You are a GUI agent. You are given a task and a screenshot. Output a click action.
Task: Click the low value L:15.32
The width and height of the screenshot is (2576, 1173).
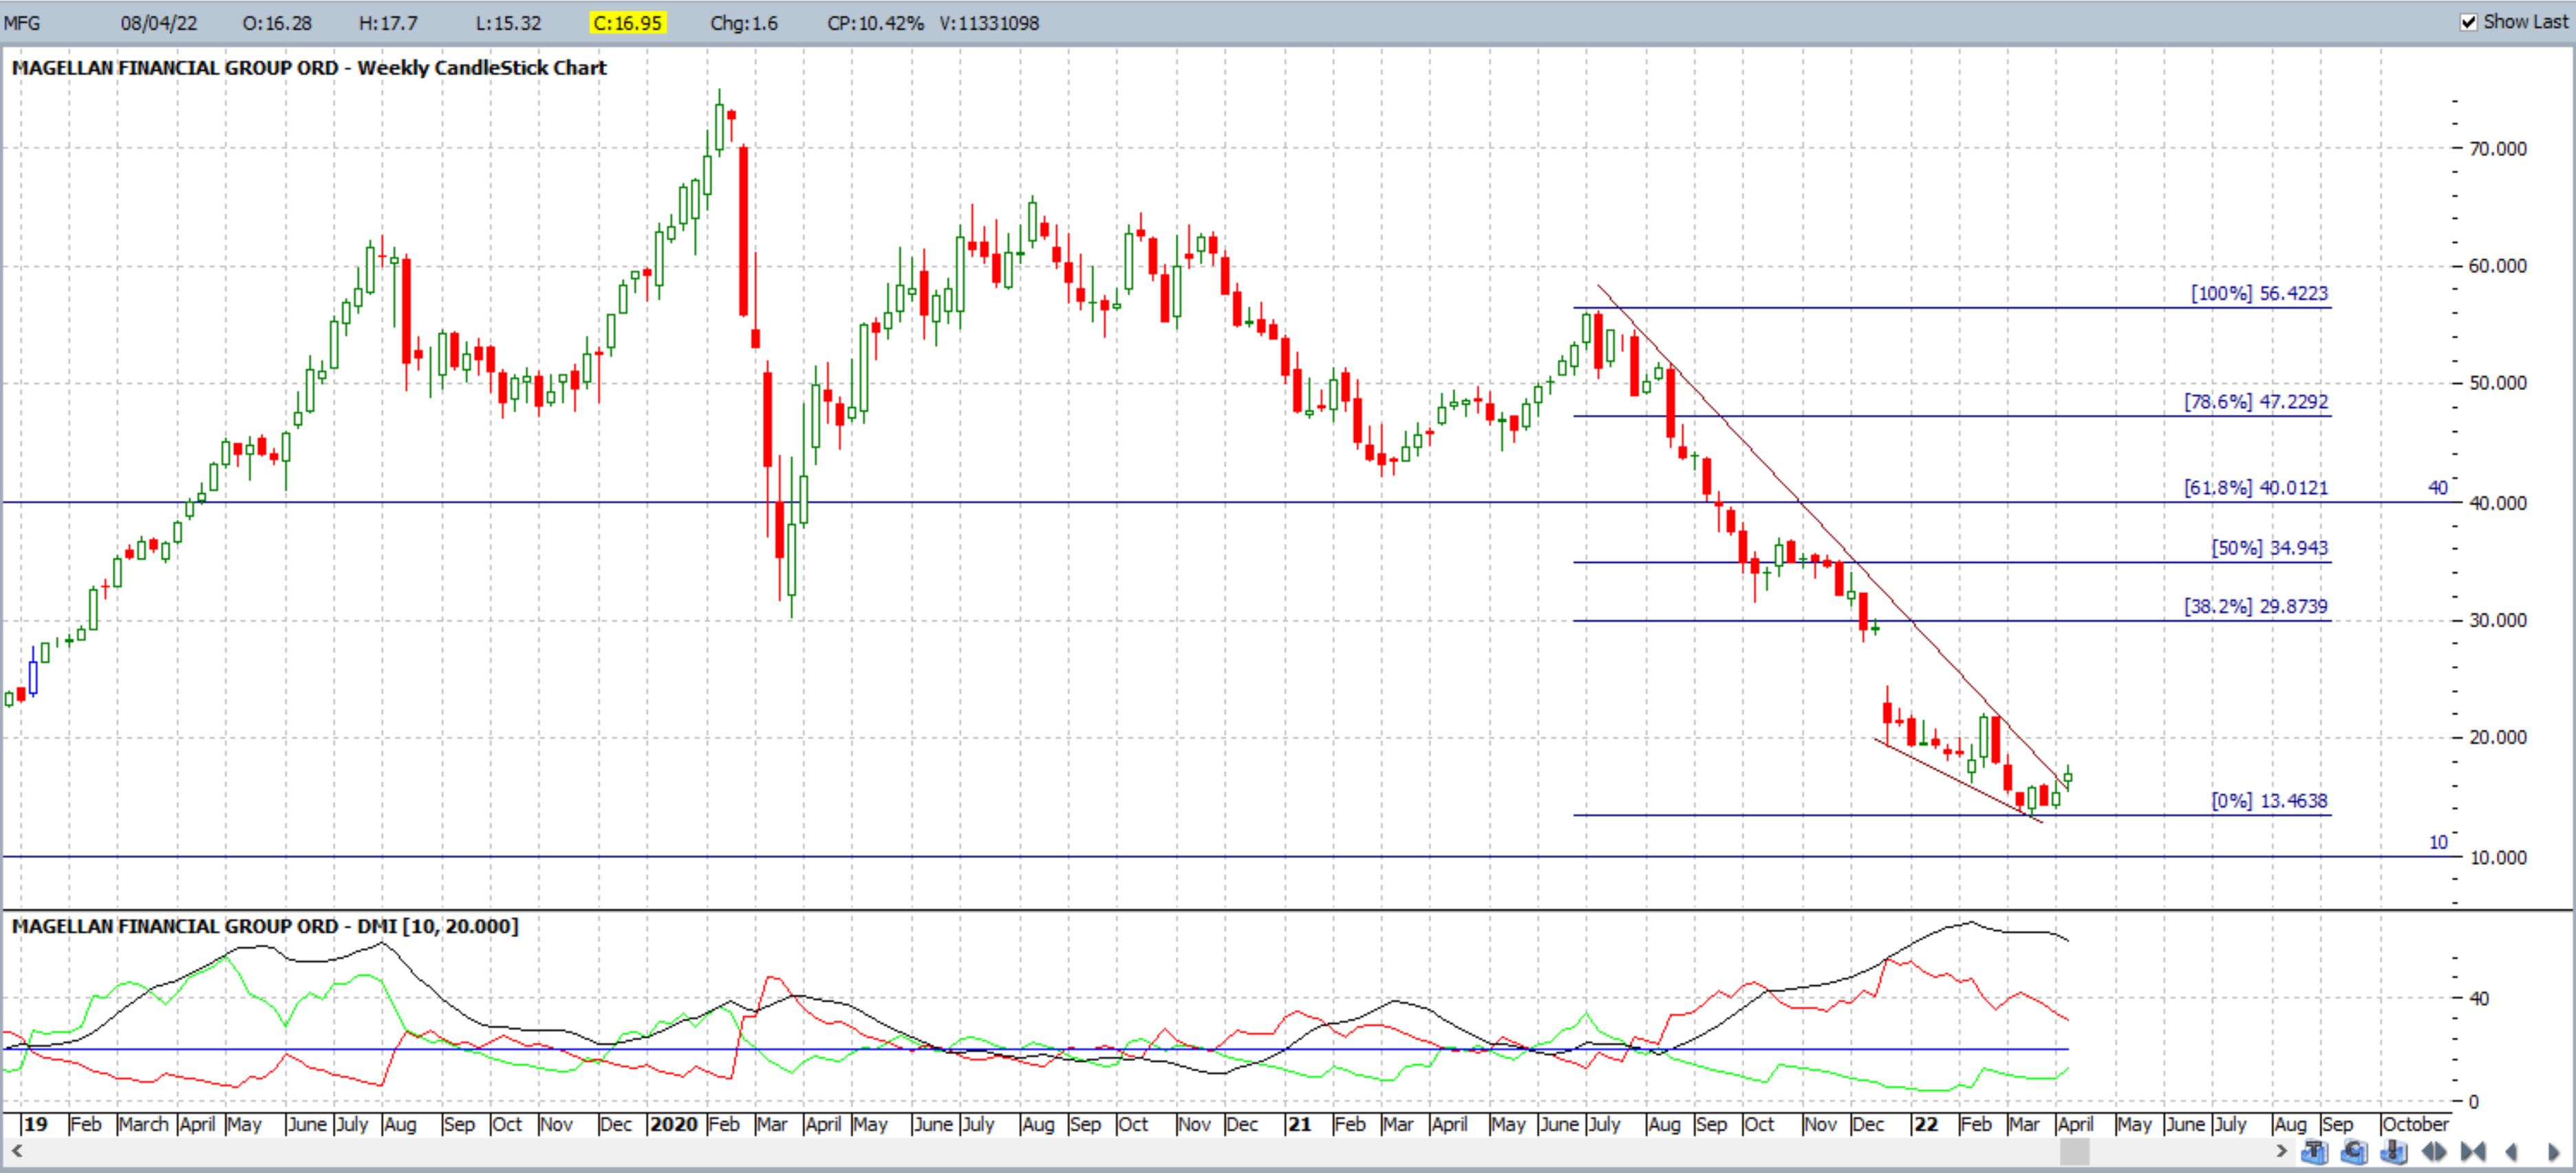(x=508, y=23)
